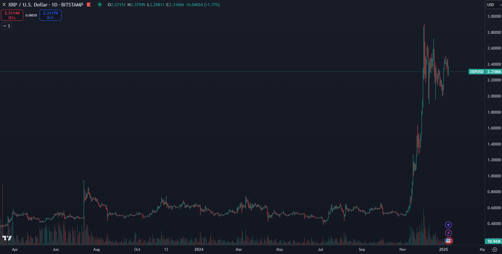Click the May label on time axis
The image size is (502, 254).
pyautogui.click(x=280, y=249)
